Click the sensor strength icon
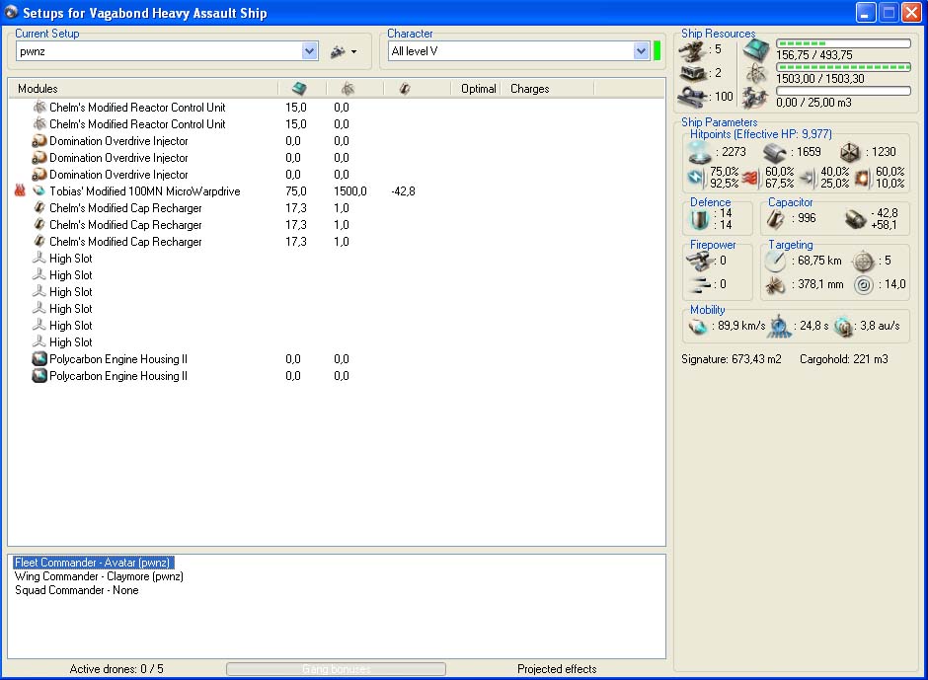The width and height of the screenshot is (928, 680). (x=864, y=285)
